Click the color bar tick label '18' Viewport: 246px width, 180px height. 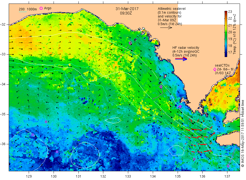coord(230,46)
